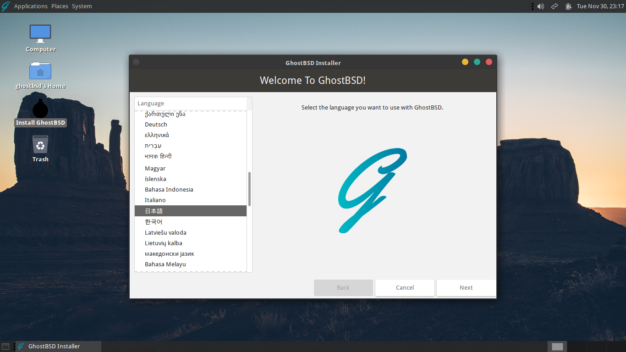626x352 pixels.
Task: Maximize the installer with the green button
Action: (477, 62)
